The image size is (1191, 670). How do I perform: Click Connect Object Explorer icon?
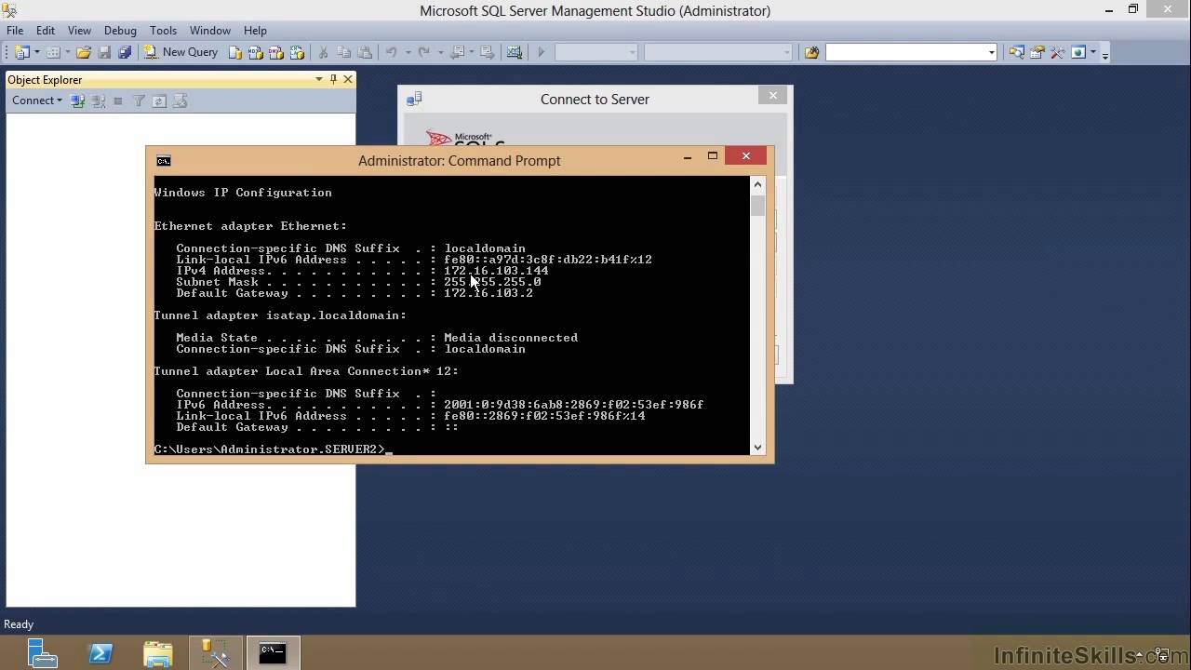pyautogui.click(x=77, y=100)
